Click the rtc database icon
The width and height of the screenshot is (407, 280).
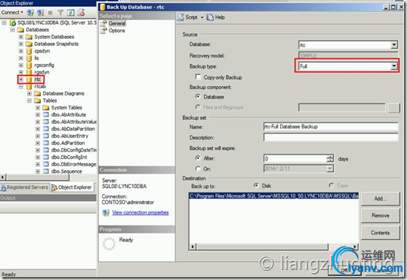(29, 79)
